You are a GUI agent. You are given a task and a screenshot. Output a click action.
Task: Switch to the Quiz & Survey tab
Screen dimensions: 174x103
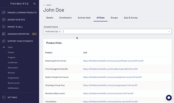click(131, 18)
